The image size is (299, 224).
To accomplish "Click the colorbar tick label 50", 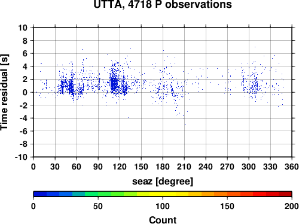I will pos(98,206).
